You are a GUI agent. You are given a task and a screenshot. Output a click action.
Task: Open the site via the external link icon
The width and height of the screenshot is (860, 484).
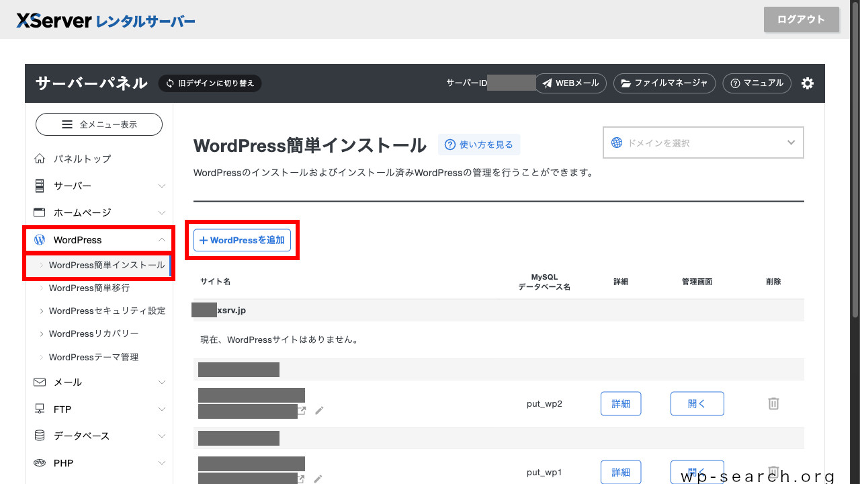coord(301,411)
